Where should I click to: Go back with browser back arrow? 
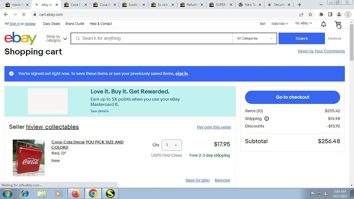pos(6,14)
